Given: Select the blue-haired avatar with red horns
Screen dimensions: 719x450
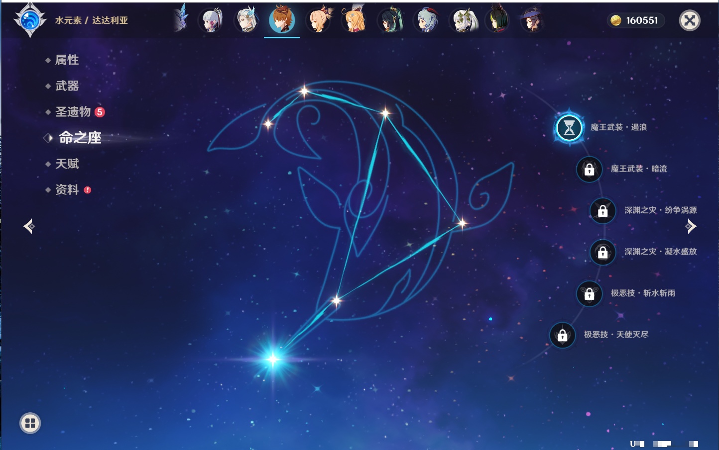Looking at the screenshot, I should 426,20.
